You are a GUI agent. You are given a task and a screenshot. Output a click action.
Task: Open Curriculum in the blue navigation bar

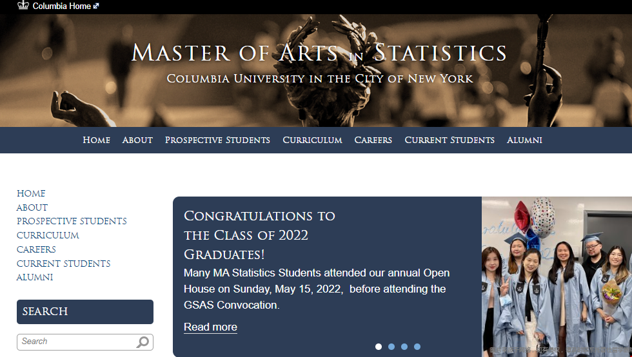(312, 140)
